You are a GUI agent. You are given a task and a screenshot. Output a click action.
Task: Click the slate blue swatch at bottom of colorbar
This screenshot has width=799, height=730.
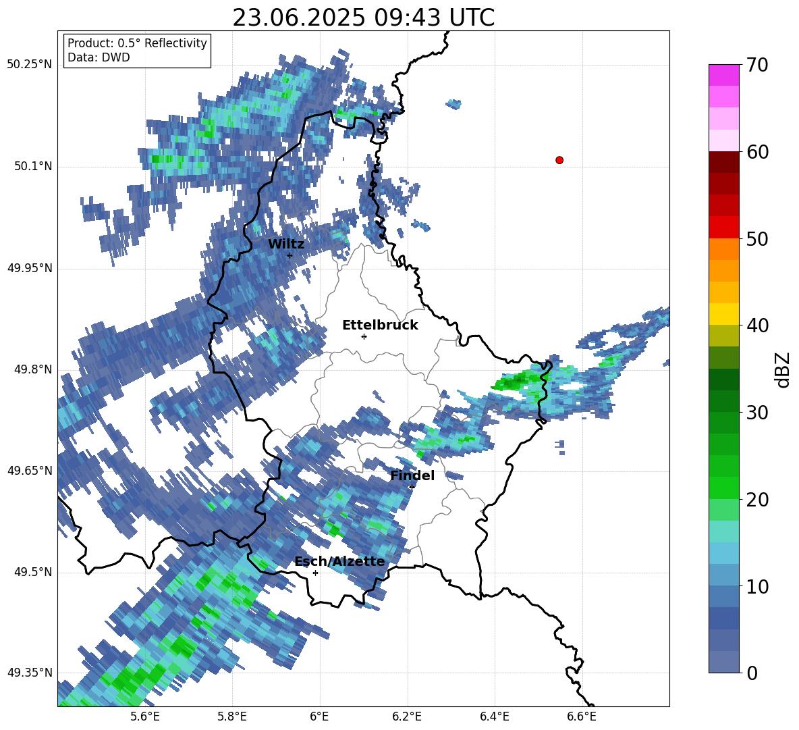click(723, 662)
